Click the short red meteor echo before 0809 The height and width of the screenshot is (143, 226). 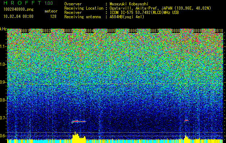(186, 120)
